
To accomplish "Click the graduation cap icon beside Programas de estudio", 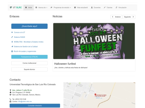I will [x=51, y=7].
